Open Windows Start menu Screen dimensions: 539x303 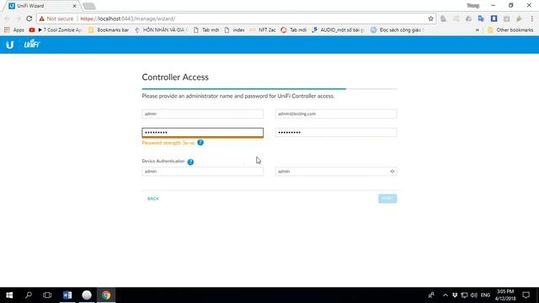(x=9, y=295)
